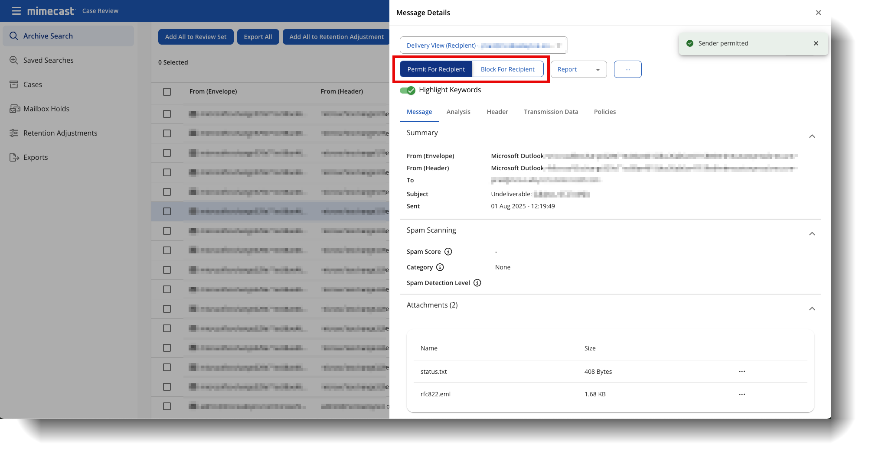Click Add All to Review Set
Image resolution: width=872 pixels, height=460 pixels.
(x=196, y=37)
